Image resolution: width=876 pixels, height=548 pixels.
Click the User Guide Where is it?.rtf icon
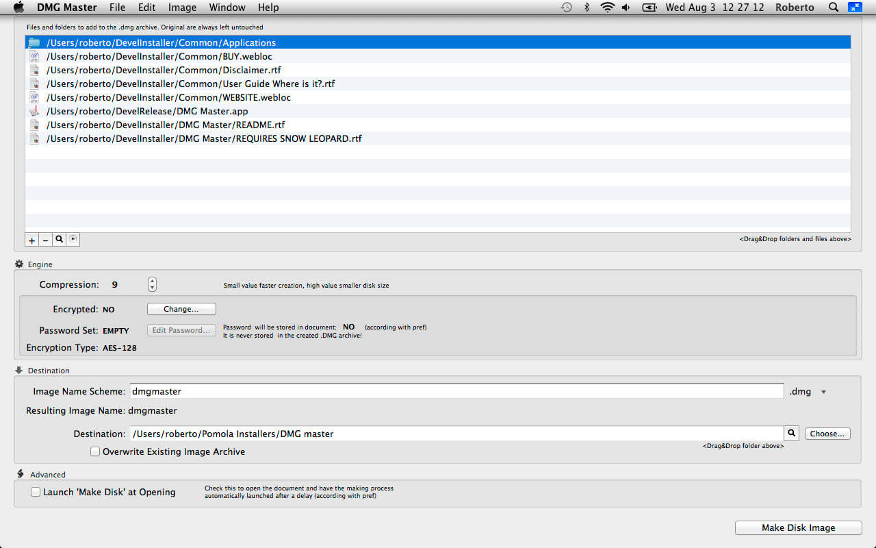tap(34, 84)
